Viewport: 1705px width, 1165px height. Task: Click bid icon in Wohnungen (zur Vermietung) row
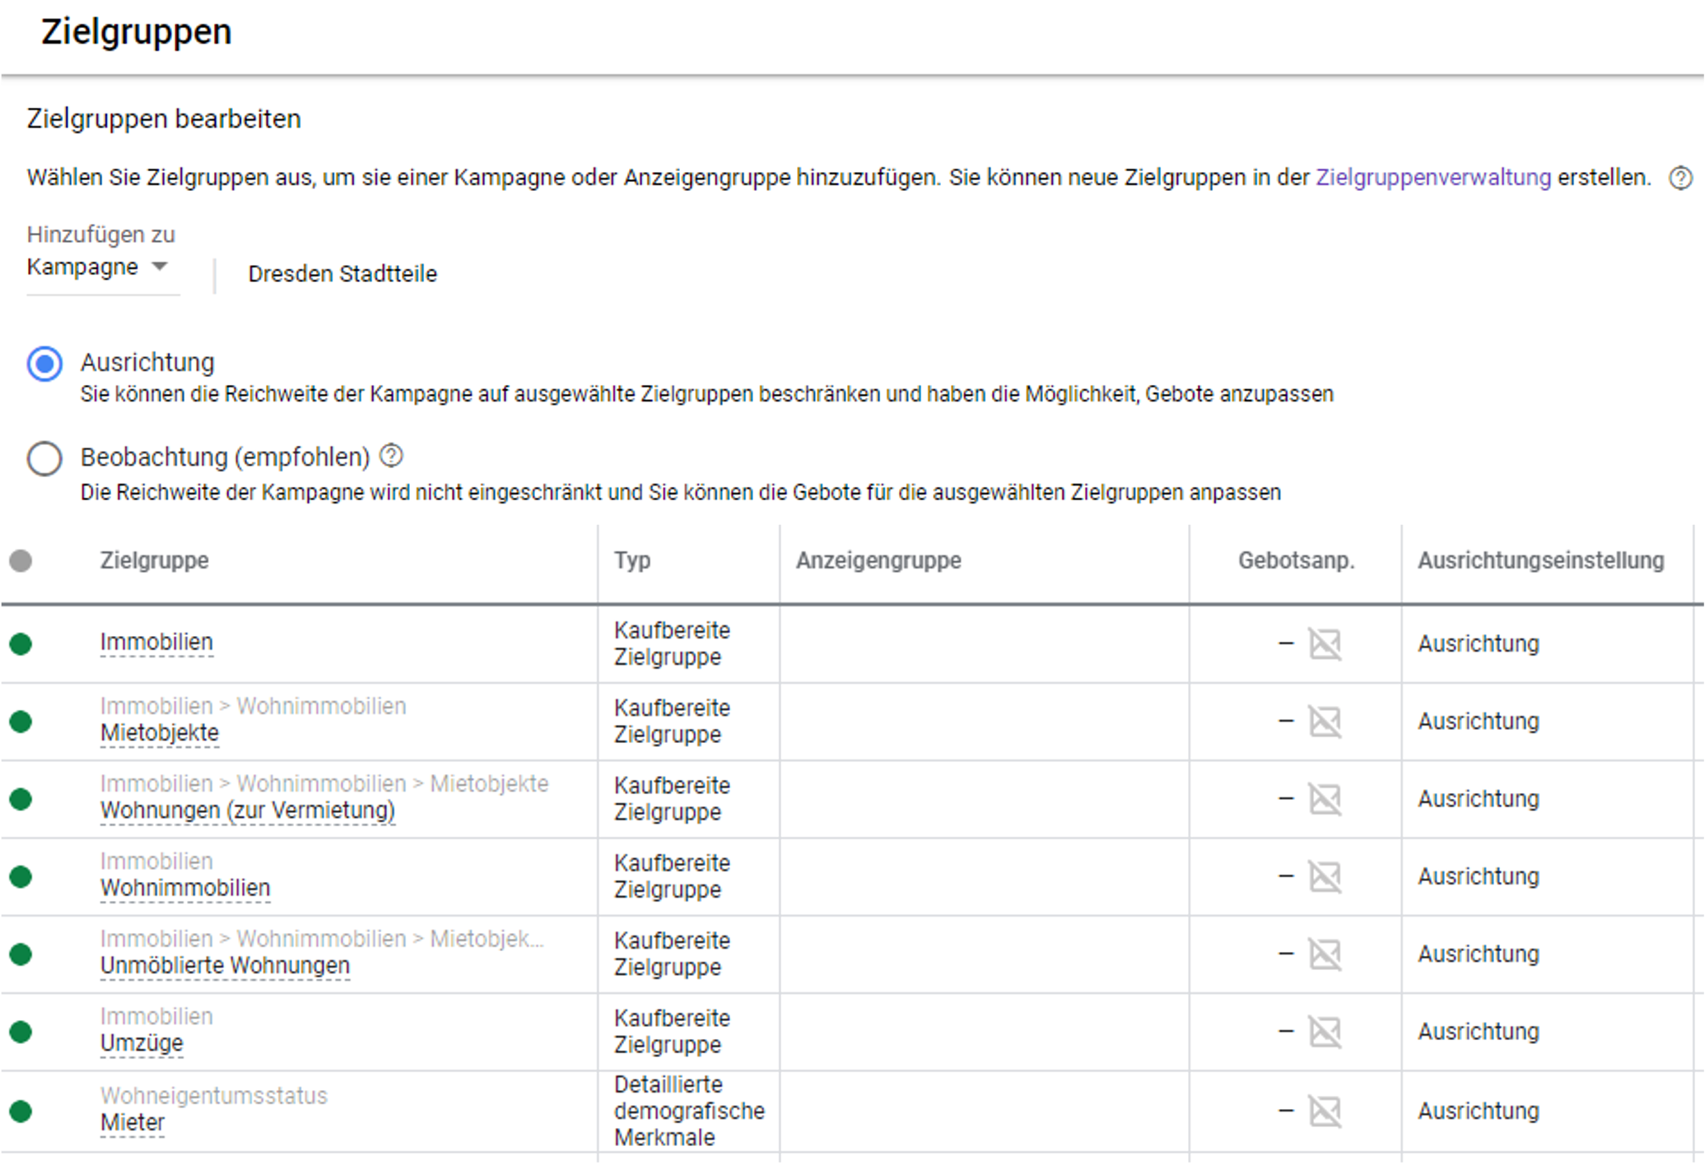(1325, 799)
